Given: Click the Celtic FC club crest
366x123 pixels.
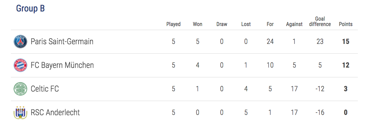Looking at the screenshot, I should 20,89.
